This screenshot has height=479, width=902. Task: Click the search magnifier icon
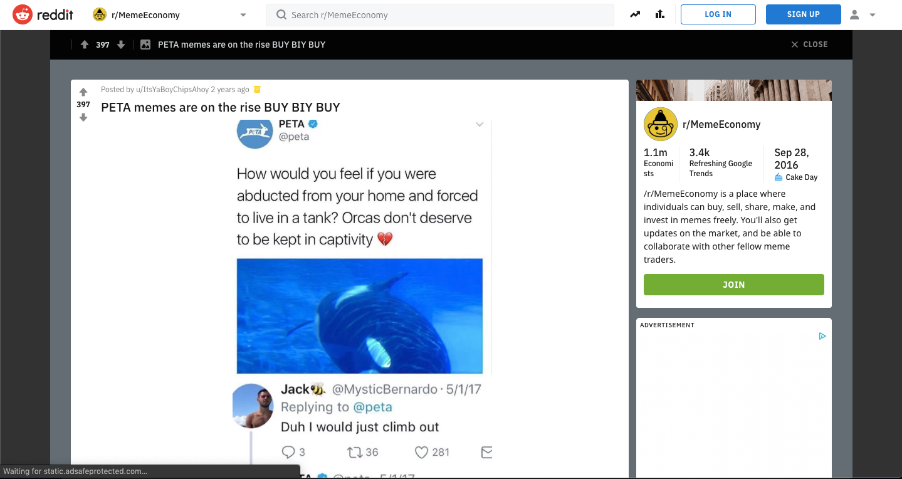[x=282, y=15]
